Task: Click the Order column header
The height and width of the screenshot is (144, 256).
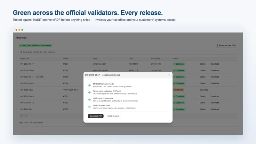Action: tap(66, 59)
